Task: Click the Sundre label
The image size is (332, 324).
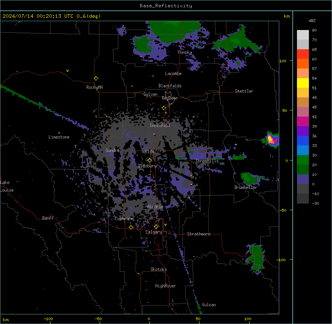Action: coord(112,150)
